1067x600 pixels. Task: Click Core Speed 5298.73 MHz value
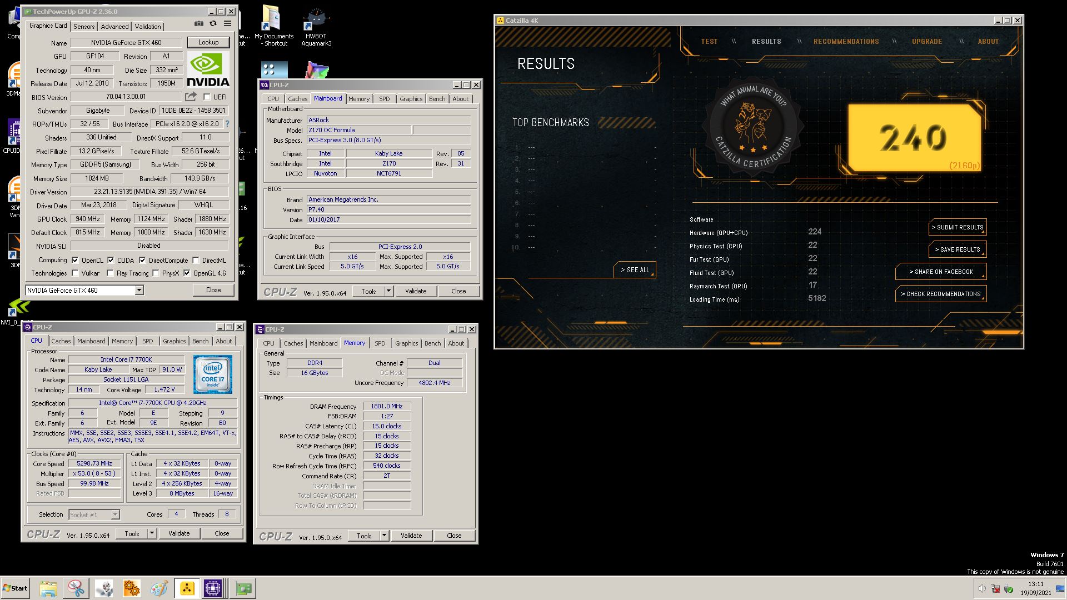pyautogui.click(x=94, y=463)
